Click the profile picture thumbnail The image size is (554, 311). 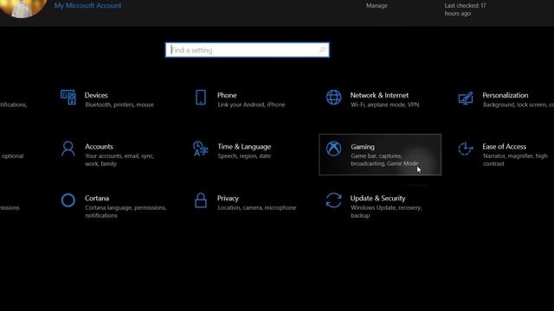tap(23, 9)
